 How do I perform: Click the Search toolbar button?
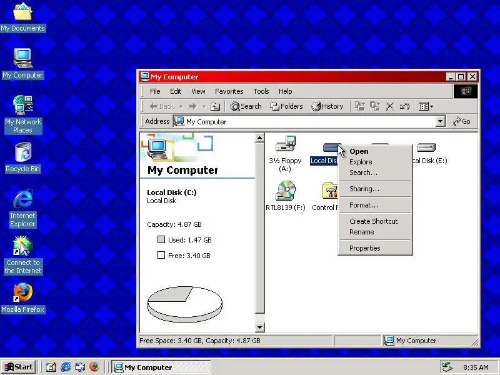click(x=246, y=106)
